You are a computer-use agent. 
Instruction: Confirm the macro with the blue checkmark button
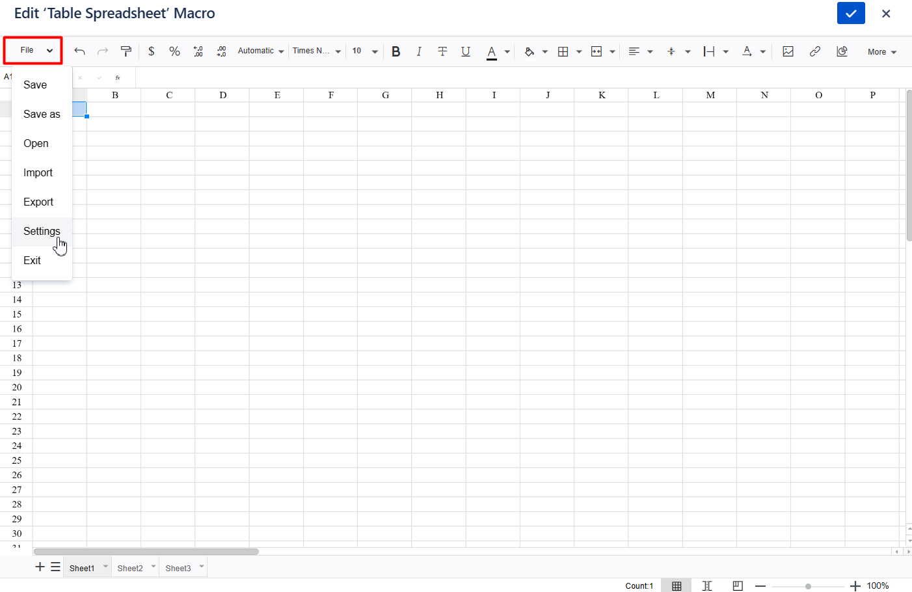click(851, 14)
